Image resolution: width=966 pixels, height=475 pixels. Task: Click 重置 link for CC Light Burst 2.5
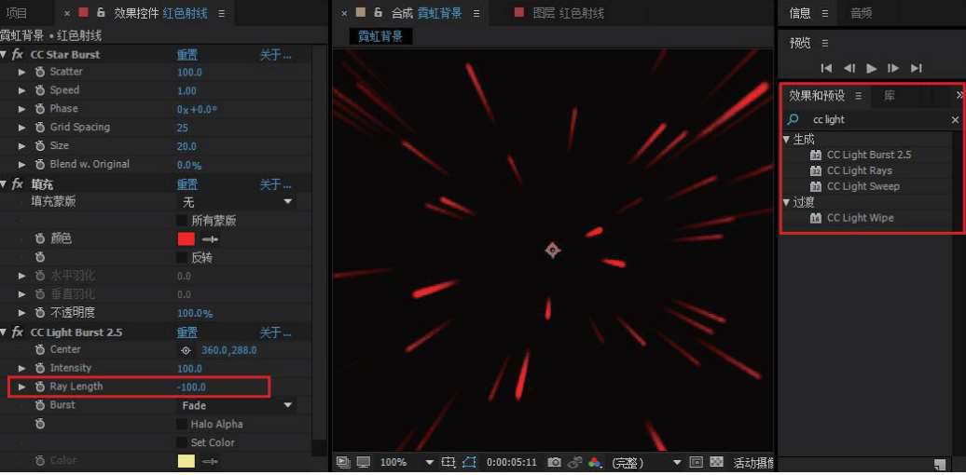[x=187, y=332]
